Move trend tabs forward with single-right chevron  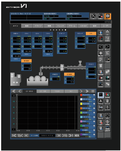coord(81,91)
